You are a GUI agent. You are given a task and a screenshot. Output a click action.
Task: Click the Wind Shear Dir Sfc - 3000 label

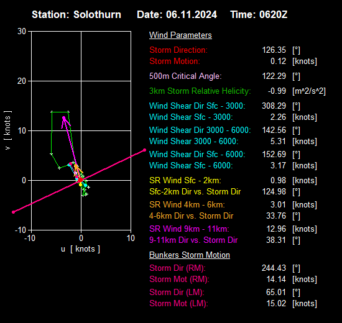[x=197, y=106]
